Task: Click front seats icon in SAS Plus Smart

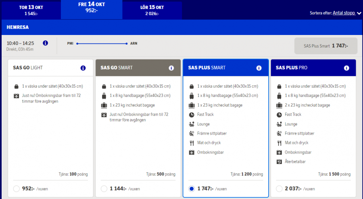Action: tap(192, 133)
